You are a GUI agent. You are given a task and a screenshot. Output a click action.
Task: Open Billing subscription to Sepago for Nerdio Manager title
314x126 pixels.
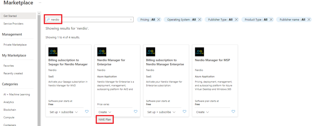(x=68, y=62)
